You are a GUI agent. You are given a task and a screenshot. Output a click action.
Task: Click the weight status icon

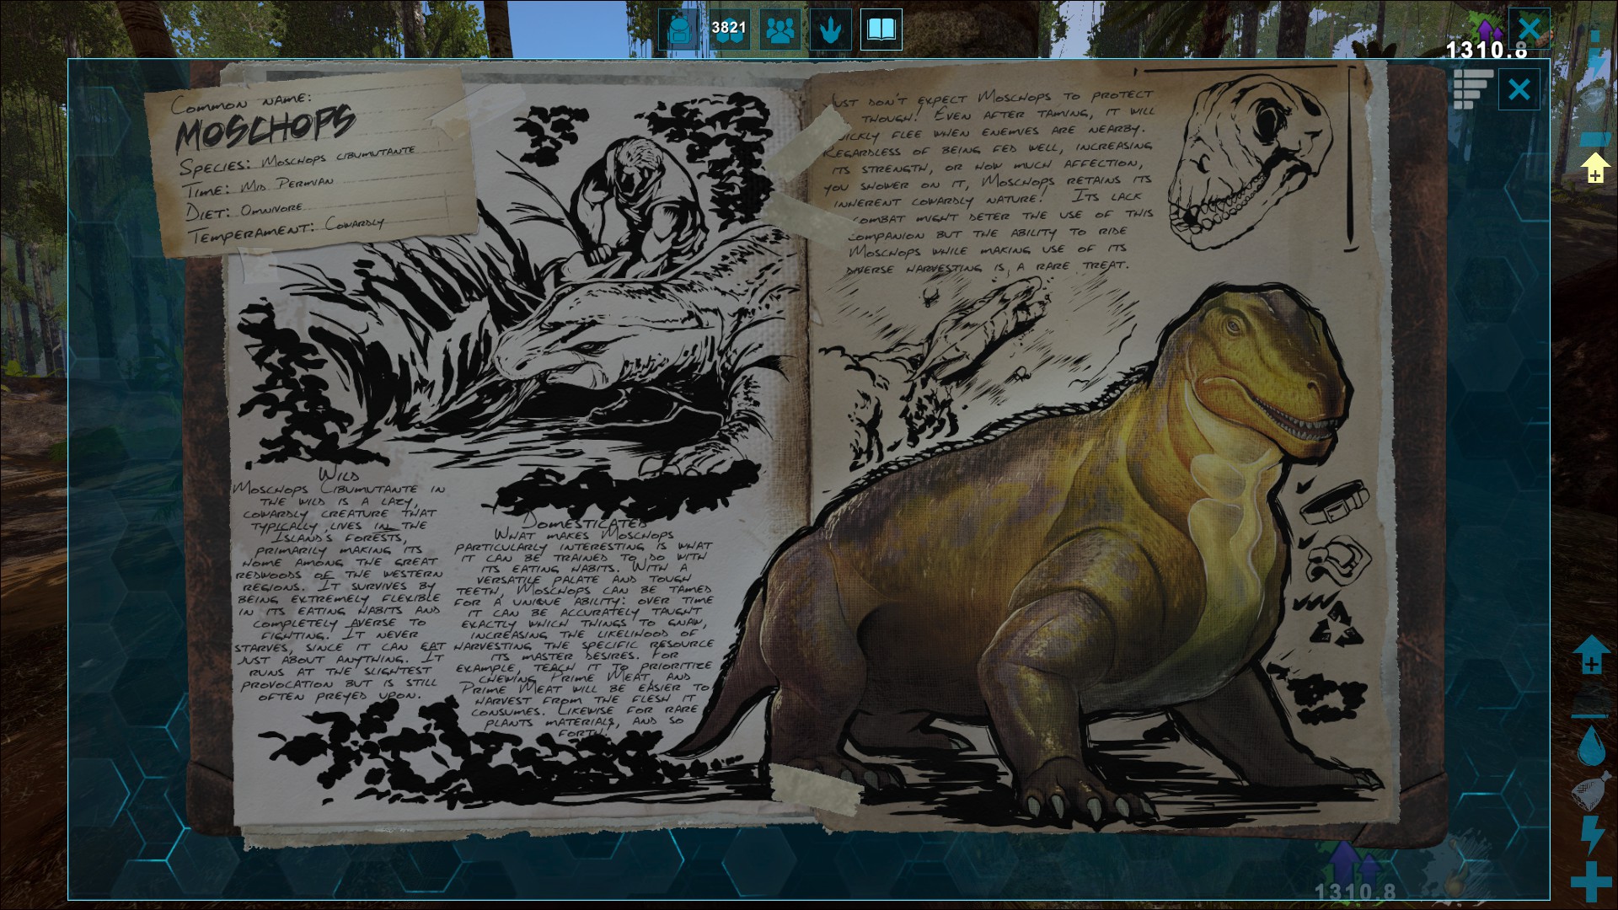pos(1591,699)
